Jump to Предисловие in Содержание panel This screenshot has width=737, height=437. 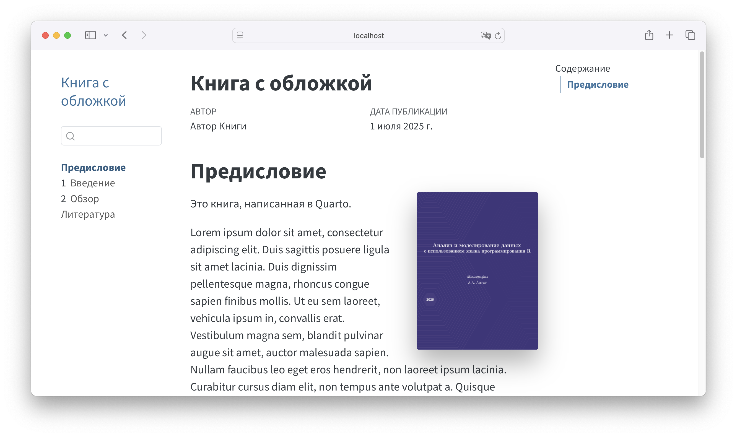[x=597, y=85]
